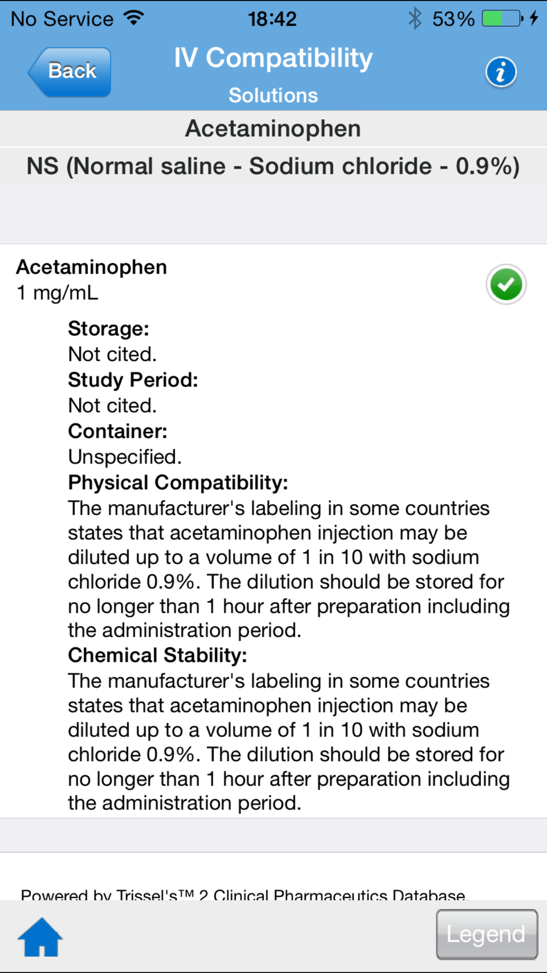Image resolution: width=547 pixels, height=973 pixels.
Task: Tap the Study Period label
Action: [x=133, y=380]
